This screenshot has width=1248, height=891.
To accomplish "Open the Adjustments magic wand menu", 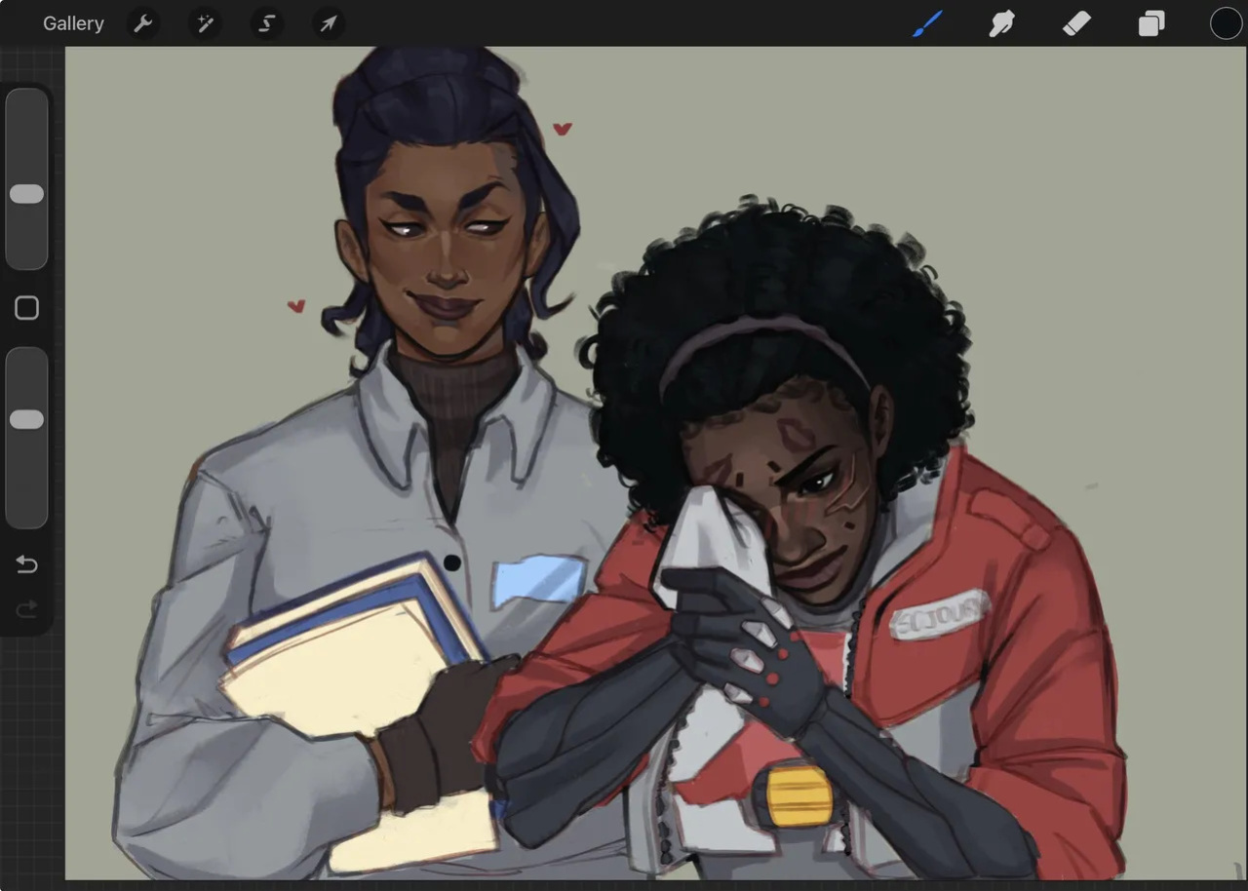I will 205,23.
